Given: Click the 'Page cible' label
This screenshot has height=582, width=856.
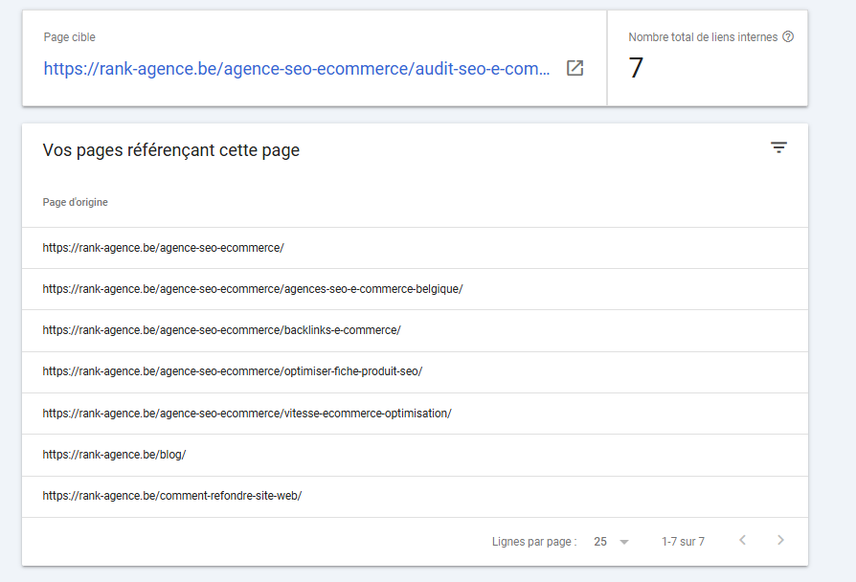Looking at the screenshot, I should tap(70, 37).
